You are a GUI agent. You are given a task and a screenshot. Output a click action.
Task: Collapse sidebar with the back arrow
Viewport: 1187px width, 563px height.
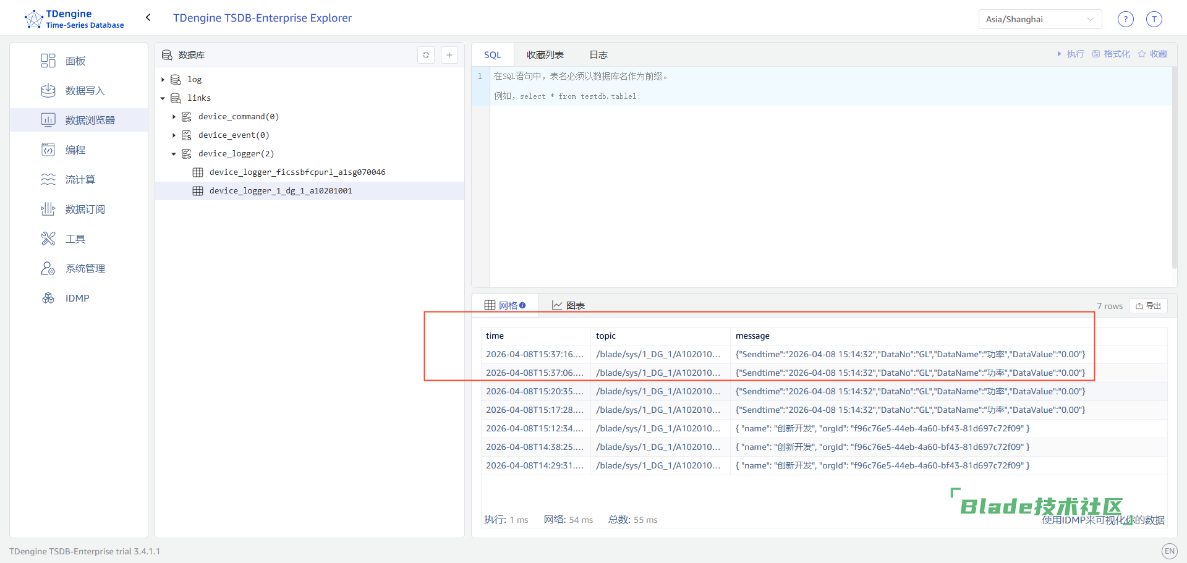pyautogui.click(x=148, y=17)
